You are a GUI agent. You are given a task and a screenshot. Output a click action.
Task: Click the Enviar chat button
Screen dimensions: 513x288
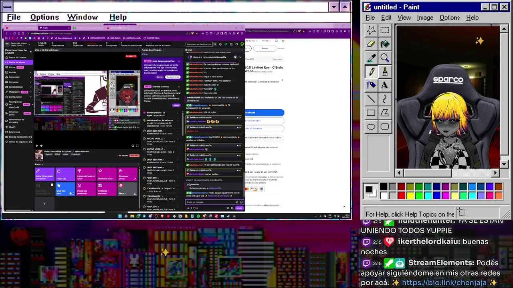click(239, 208)
